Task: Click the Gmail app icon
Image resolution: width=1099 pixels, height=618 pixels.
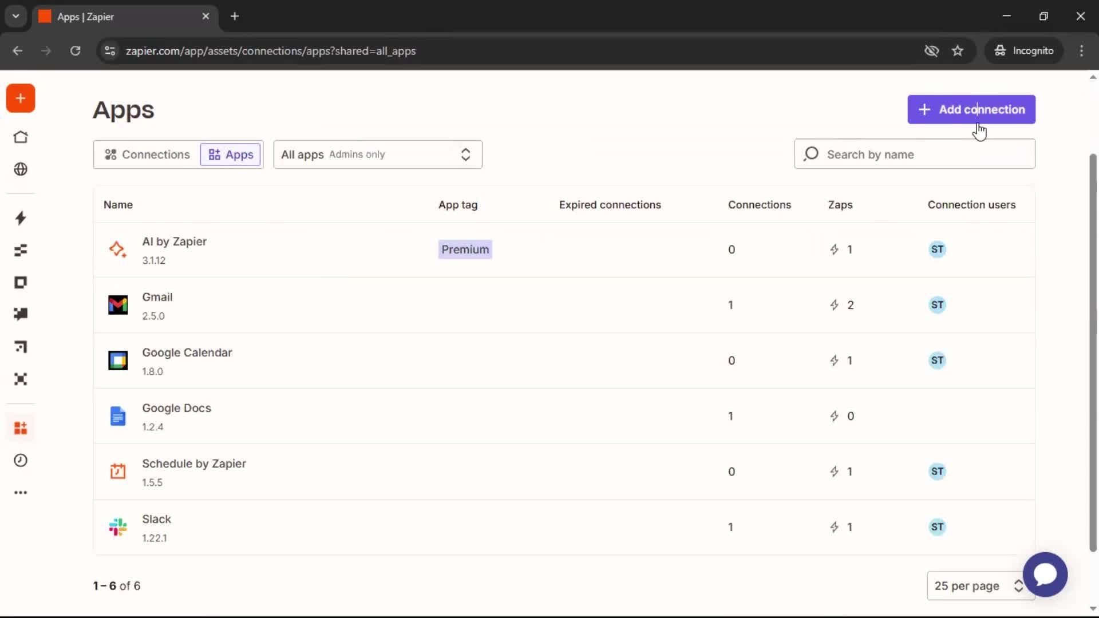Action: (x=118, y=305)
